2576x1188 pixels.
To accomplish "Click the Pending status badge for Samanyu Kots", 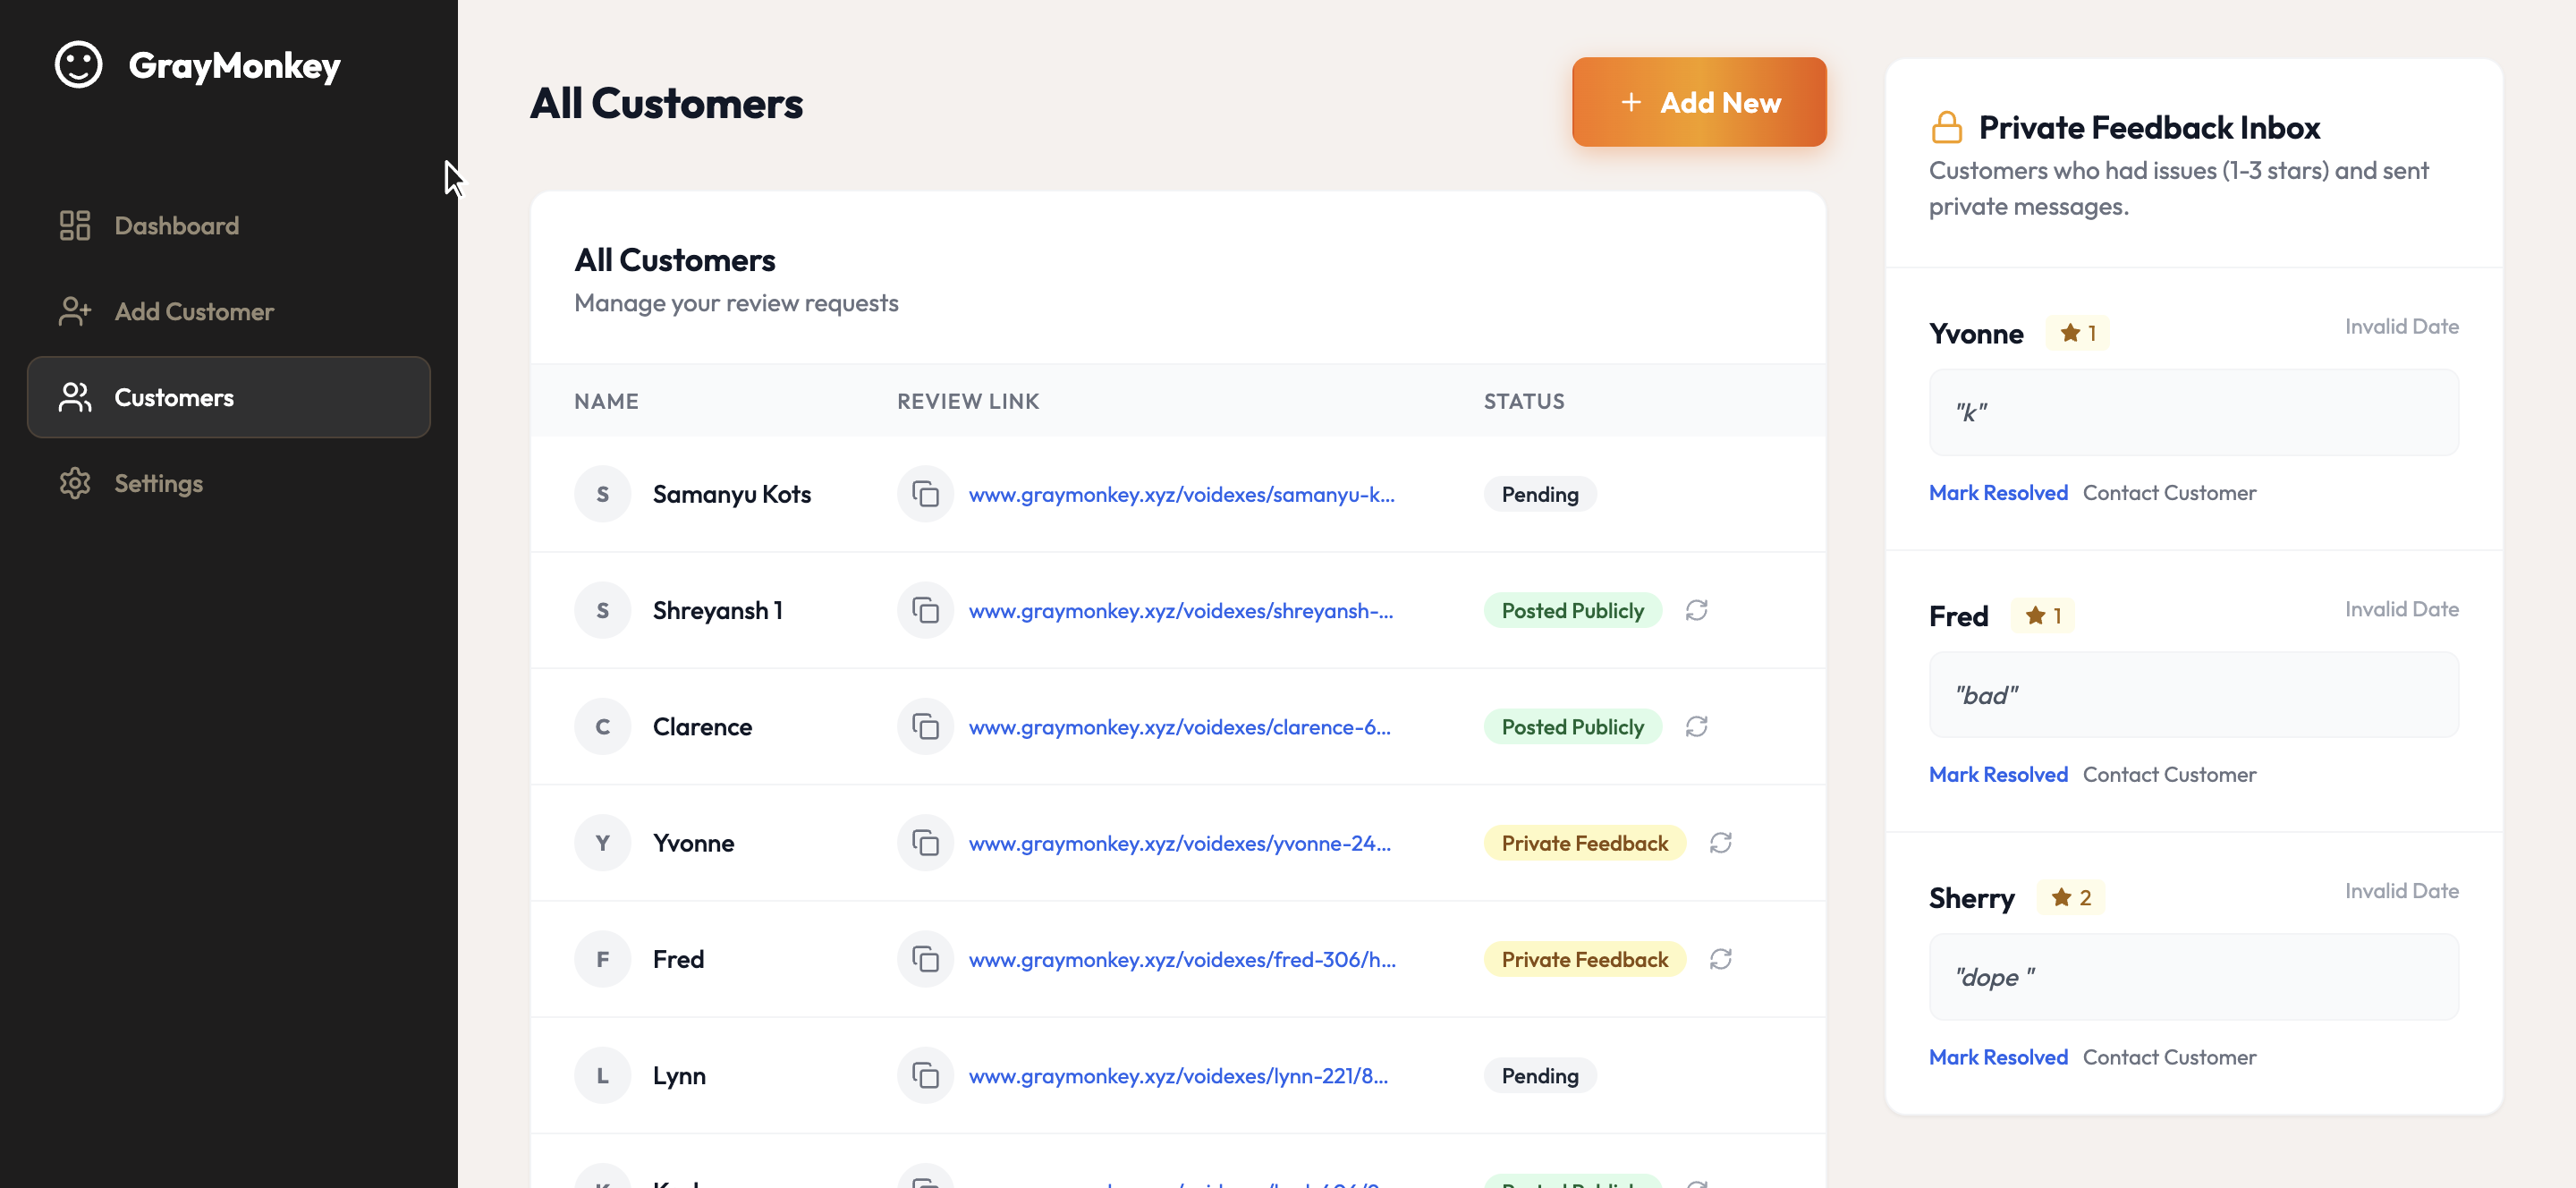I will [x=1539, y=494].
